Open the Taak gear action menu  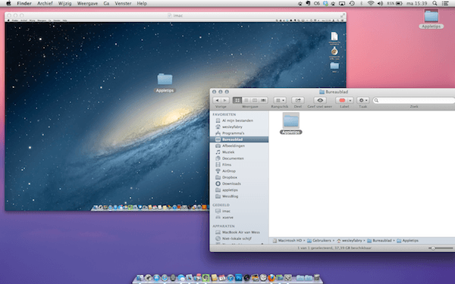tap(362, 100)
